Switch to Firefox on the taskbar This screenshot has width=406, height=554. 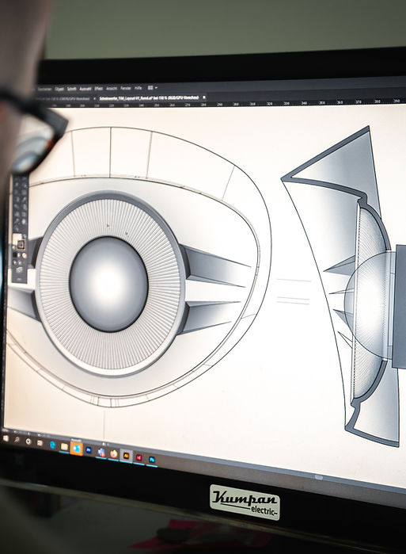click(x=114, y=454)
